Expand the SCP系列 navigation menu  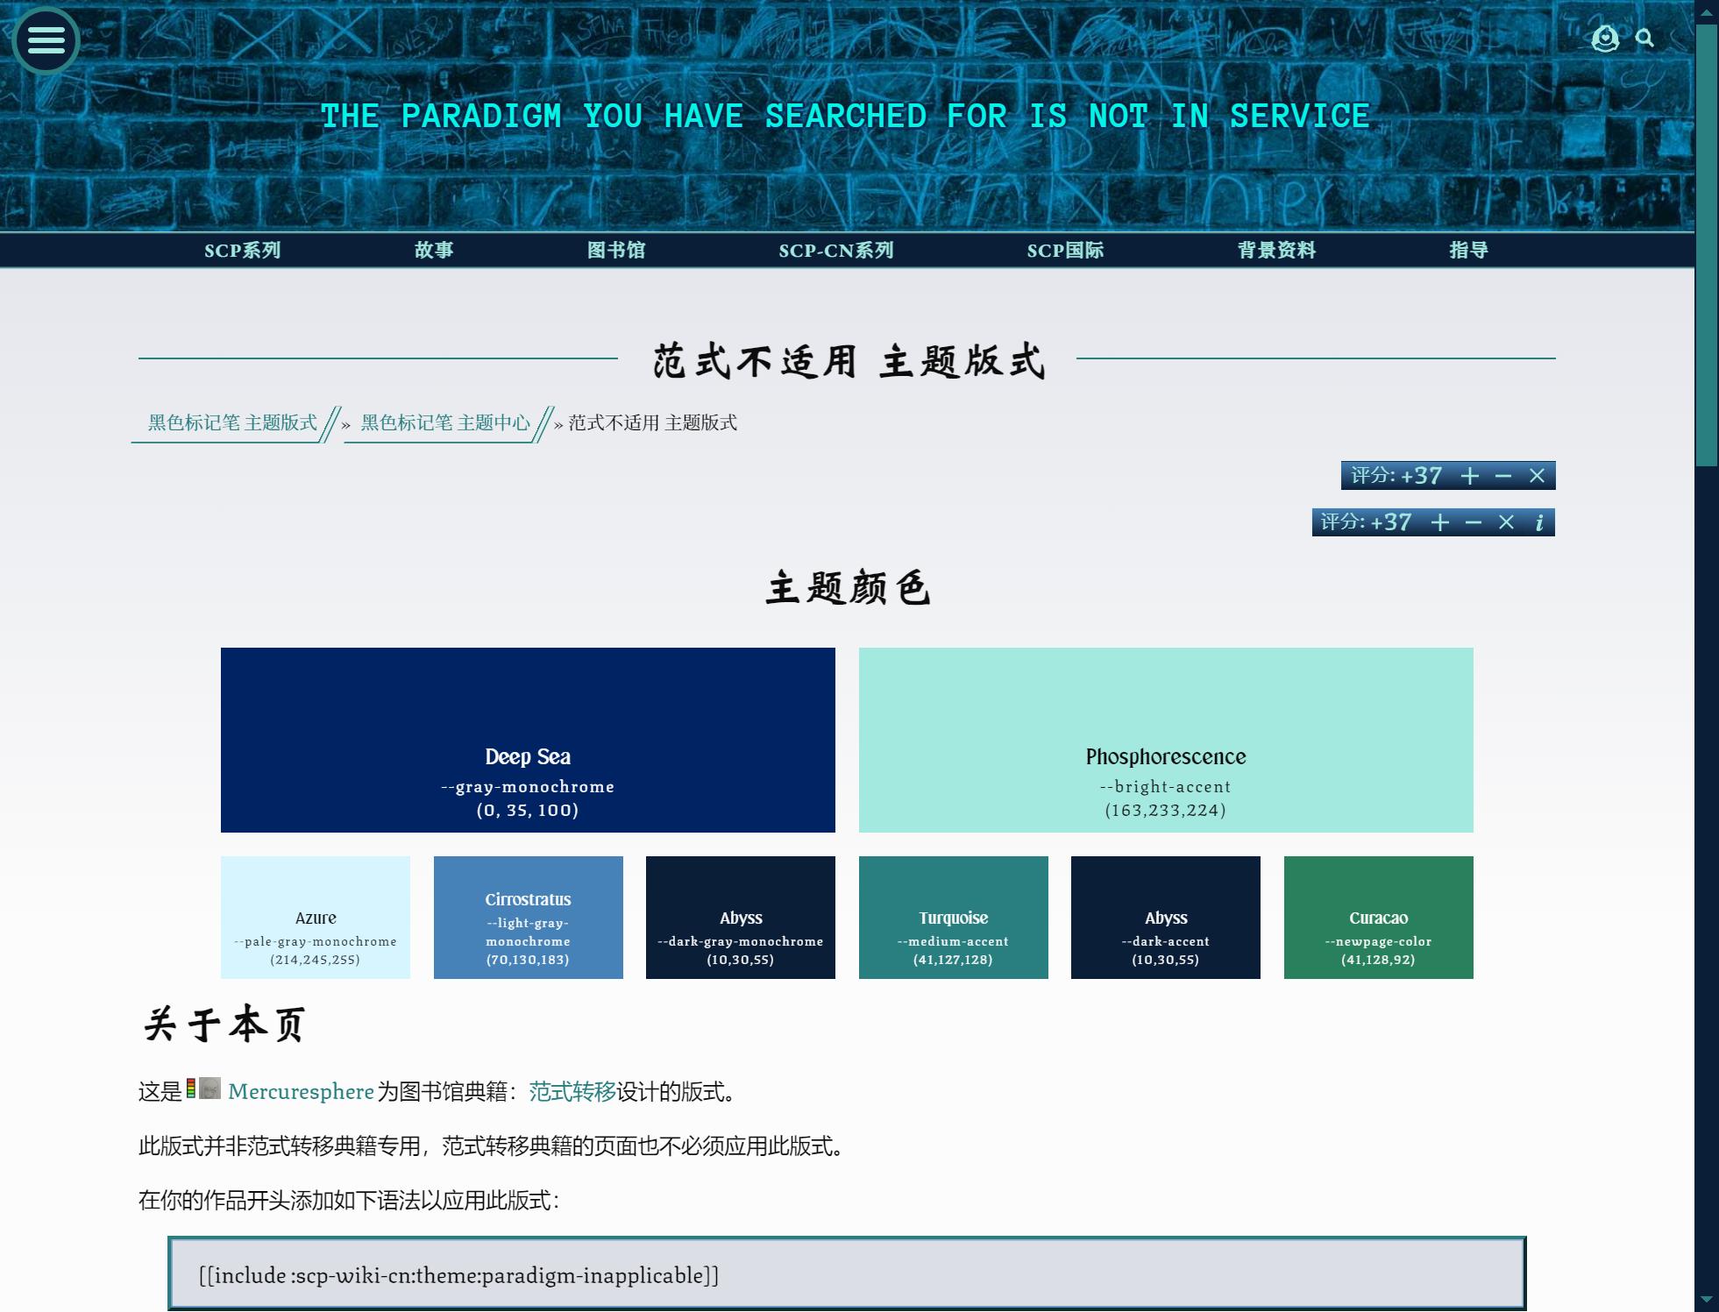tap(242, 251)
